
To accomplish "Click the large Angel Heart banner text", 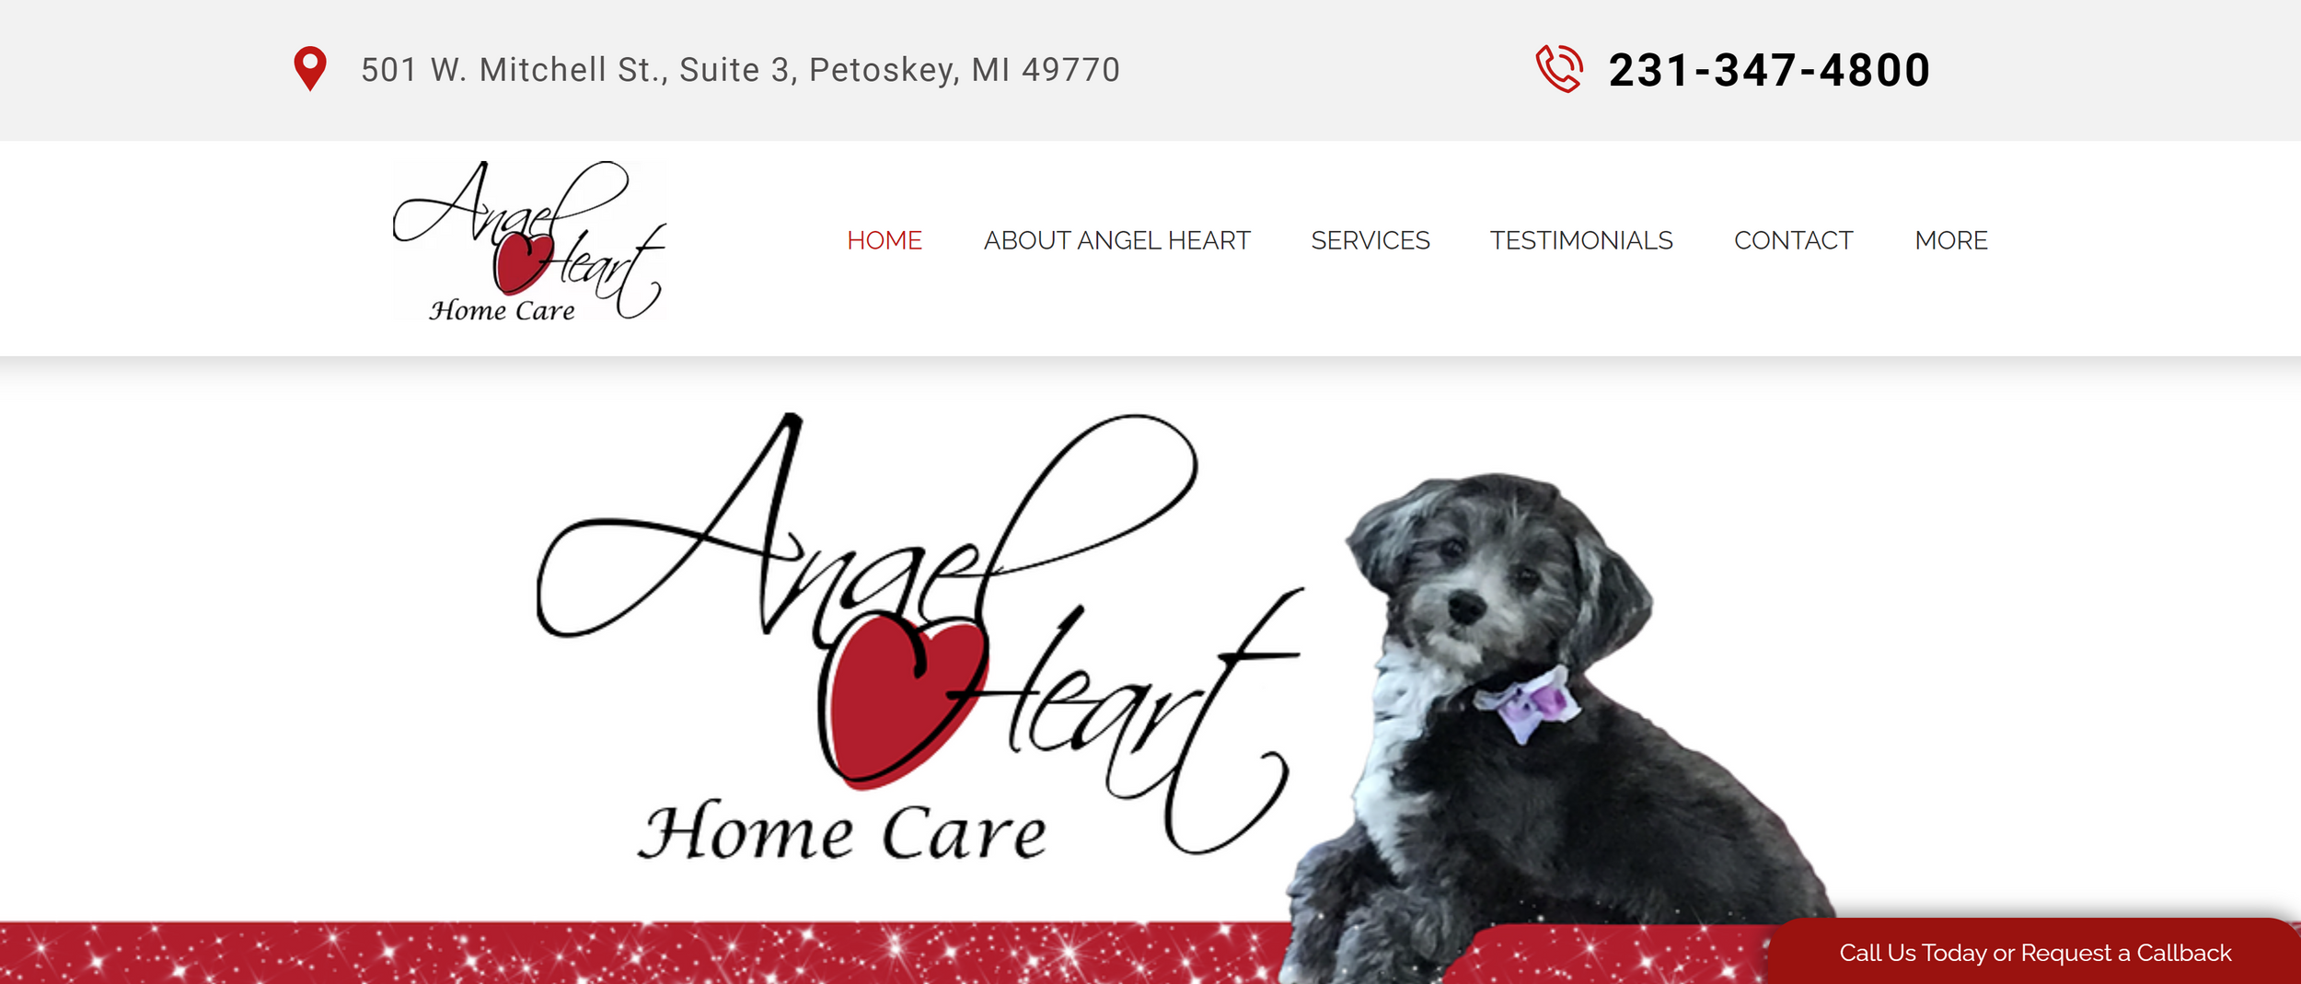I will (920, 635).
